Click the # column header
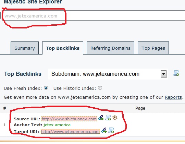The image size is (185, 144). pos(4,108)
